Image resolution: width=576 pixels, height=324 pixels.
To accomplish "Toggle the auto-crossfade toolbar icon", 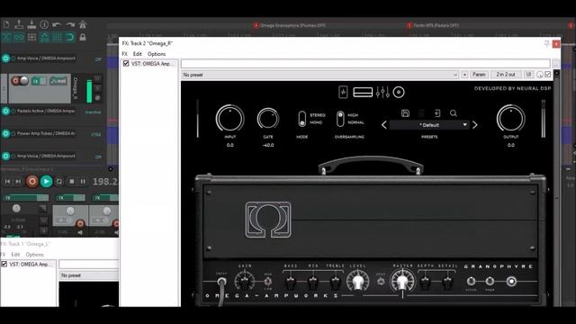I will click(6, 37).
